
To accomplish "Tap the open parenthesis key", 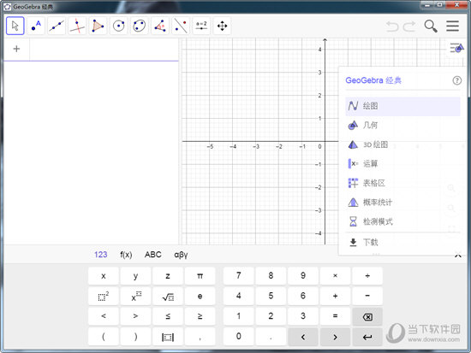I will (x=104, y=337).
